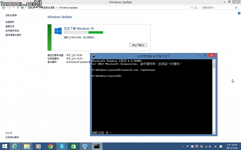
Task: Open Skype from taskbar
Action: [x=62, y=146]
